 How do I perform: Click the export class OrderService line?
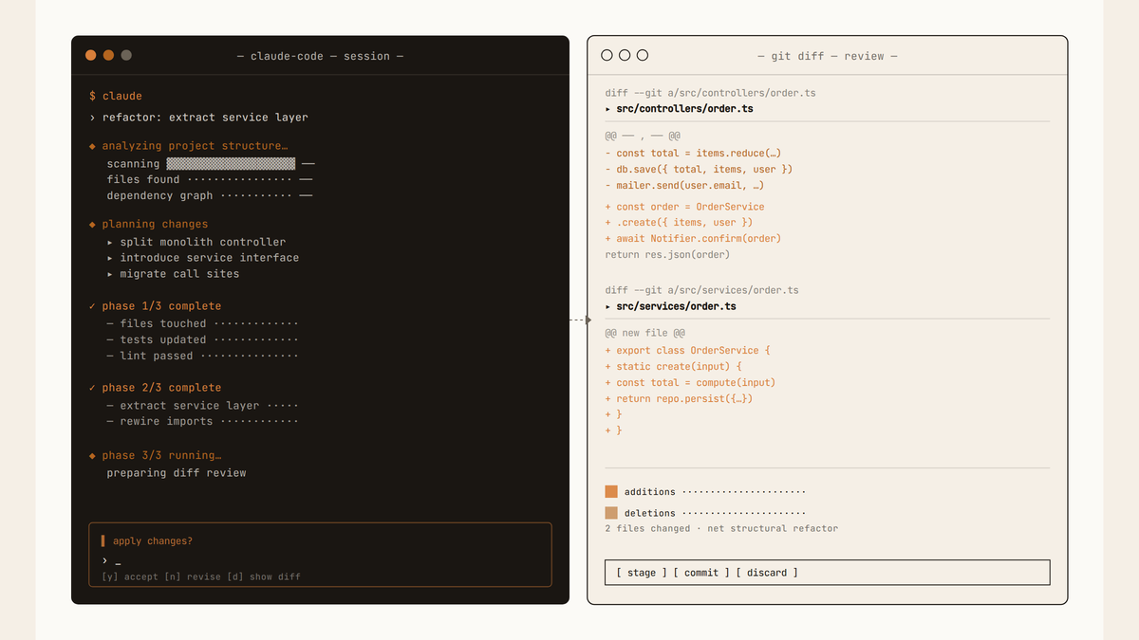click(687, 350)
